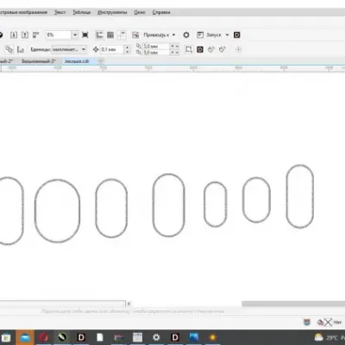345x345 pixels.
Task: Click the lower duplicate distance 5,0 мм field
Action: [156, 53]
